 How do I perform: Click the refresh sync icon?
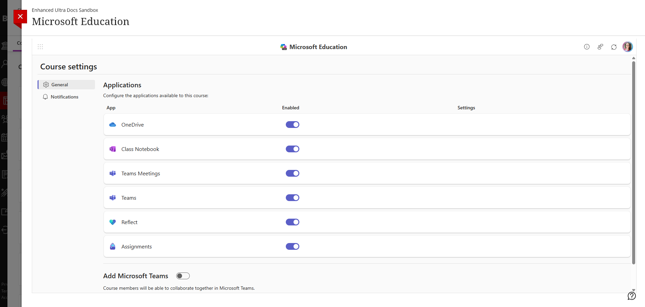pyautogui.click(x=614, y=47)
